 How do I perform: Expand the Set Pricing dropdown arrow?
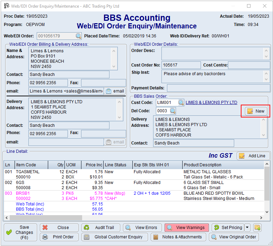247,228
